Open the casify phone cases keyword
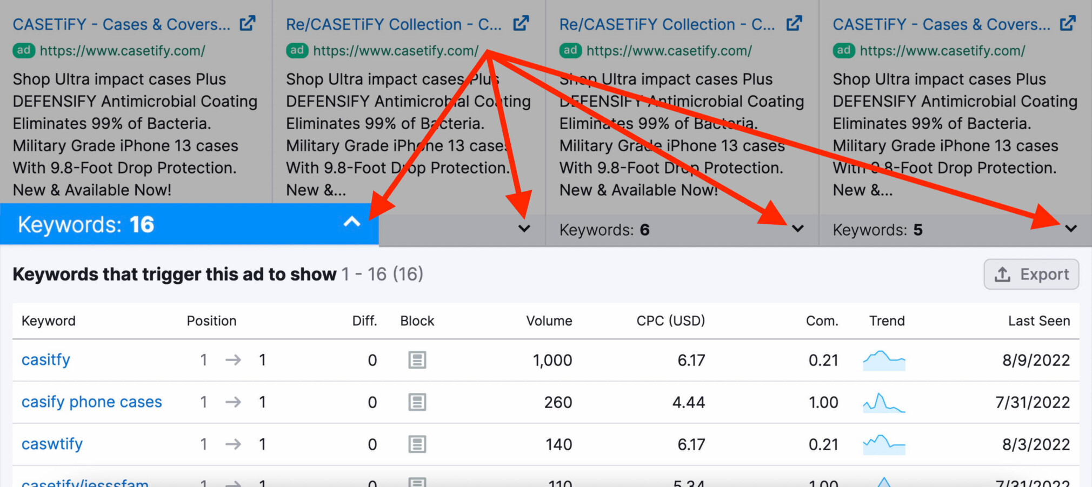 tap(92, 402)
